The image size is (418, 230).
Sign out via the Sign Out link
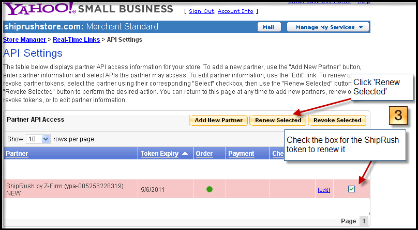[201, 11]
